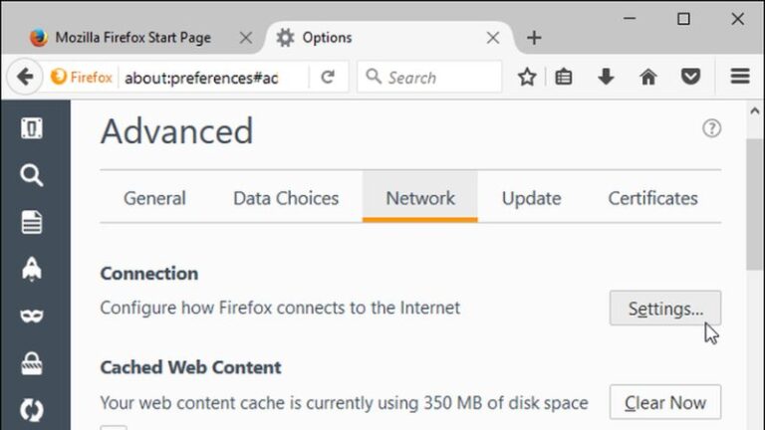Open the Security lock icon in sidebar
The image size is (765, 430).
(32, 363)
